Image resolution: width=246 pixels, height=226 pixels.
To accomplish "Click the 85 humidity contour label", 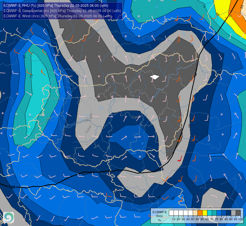I will pyautogui.click(x=159, y=198).
